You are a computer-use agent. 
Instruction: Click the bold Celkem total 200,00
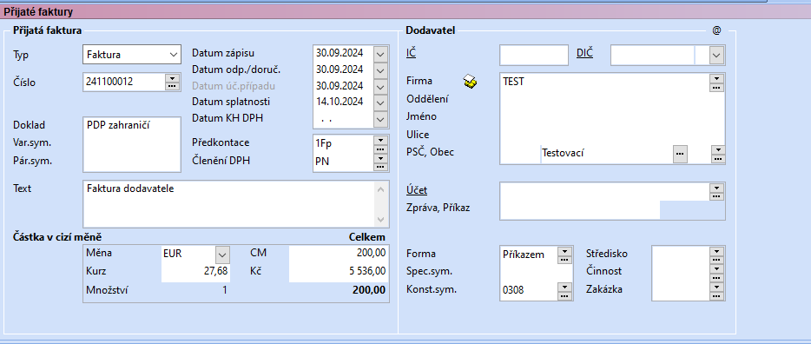[x=369, y=290]
